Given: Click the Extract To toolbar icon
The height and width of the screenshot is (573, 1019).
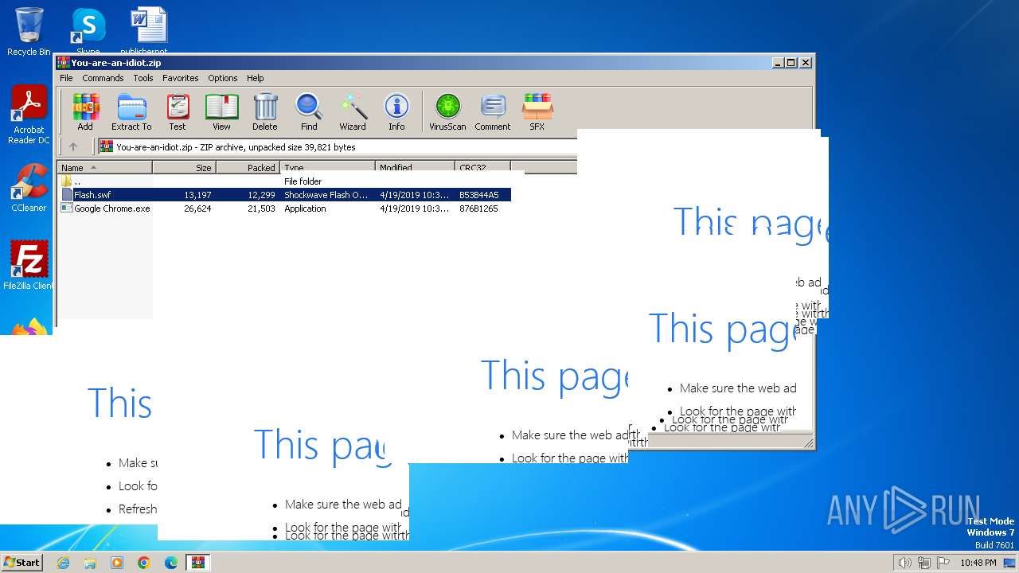Looking at the screenshot, I should pyautogui.click(x=131, y=112).
